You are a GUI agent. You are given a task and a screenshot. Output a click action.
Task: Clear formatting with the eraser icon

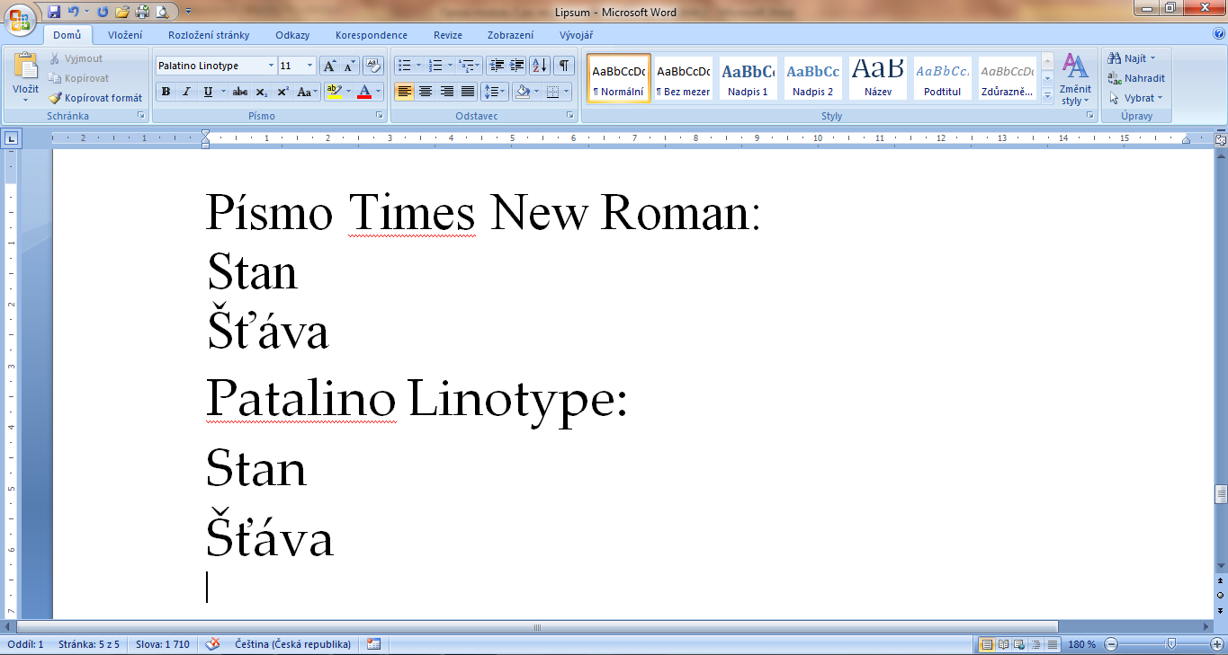click(x=374, y=66)
